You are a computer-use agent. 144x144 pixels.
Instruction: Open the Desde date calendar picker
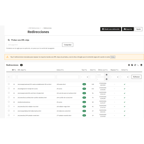[107, 75]
